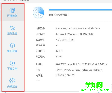Click the 分区形式 label
This screenshot has height=93, width=112.
(x=40, y=57)
